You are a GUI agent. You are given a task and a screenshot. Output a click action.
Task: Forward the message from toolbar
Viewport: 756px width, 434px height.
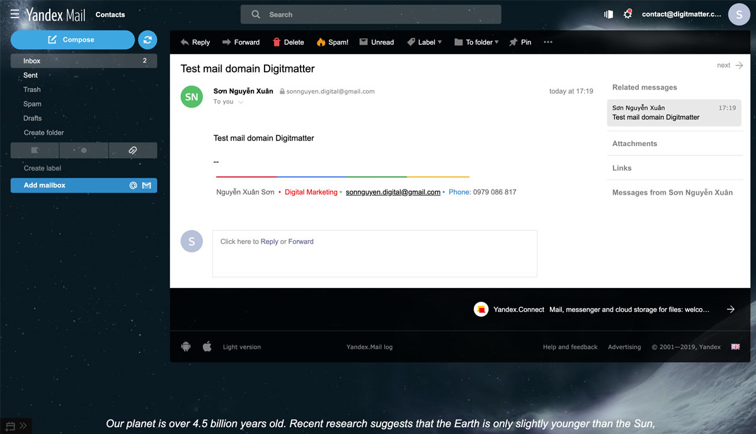tap(241, 42)
